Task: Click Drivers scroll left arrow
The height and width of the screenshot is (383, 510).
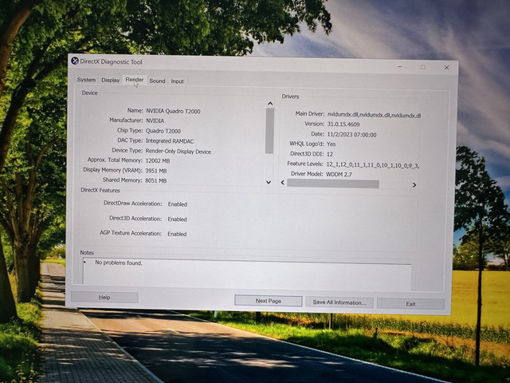Action: click(283, 183)
